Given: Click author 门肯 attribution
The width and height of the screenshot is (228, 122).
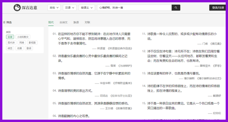Looking at the screenshot, I should click(x=205, y=43).
